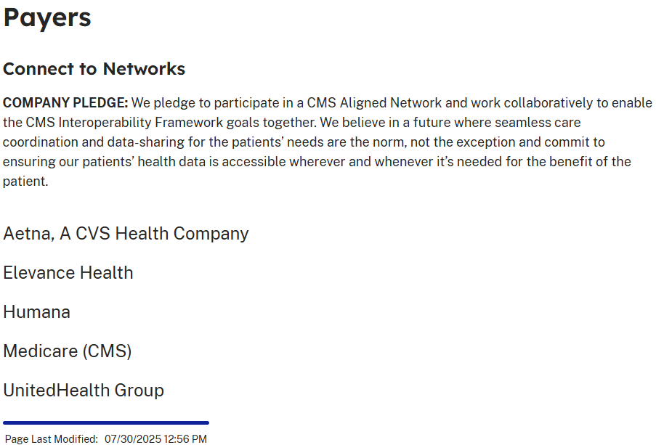The image size is (656, 445).
Task: Select the Elevance Health entry
Action: (68, 273)
